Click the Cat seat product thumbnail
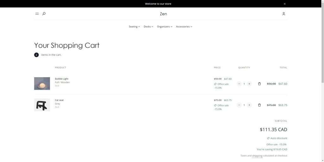Viewport: 324px width, 162px height. (x=42, y=105)
